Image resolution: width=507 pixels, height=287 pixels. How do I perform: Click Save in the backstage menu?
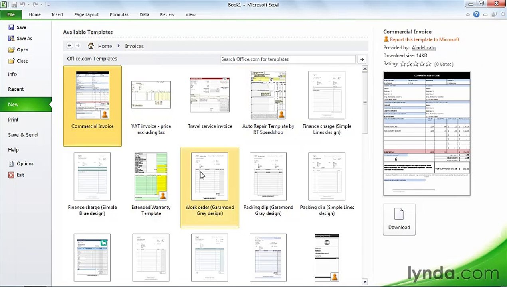pos(17,28)
